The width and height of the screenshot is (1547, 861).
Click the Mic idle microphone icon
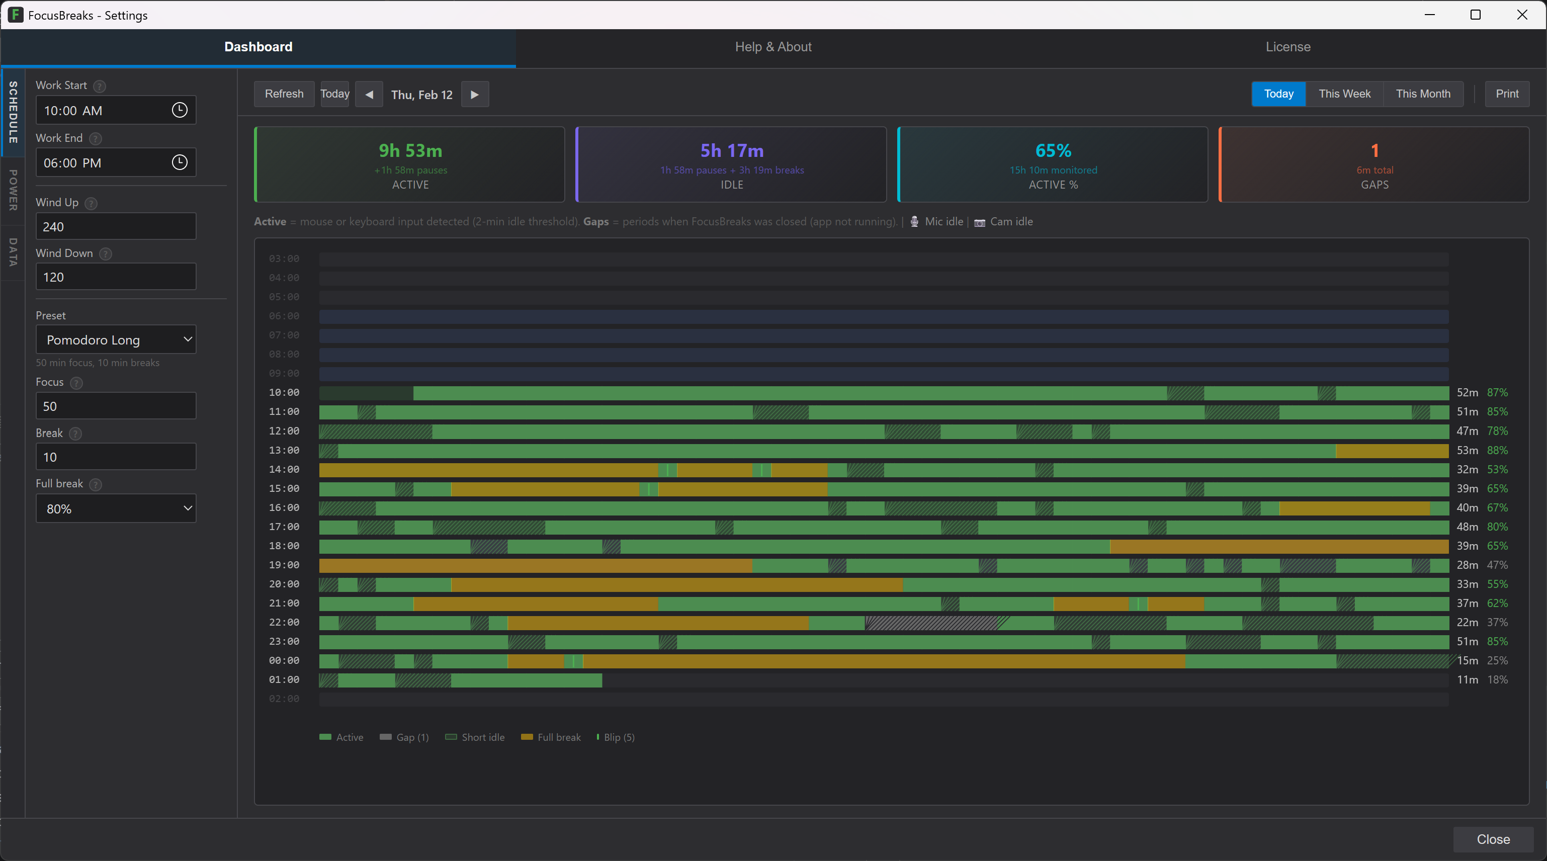click(914, 222)
